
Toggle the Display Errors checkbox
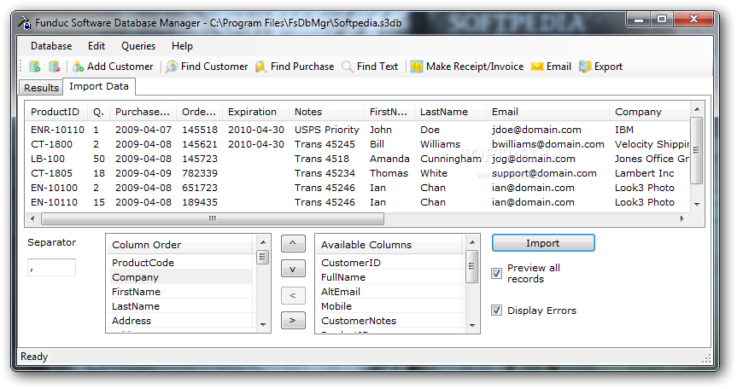click(496, 311)
